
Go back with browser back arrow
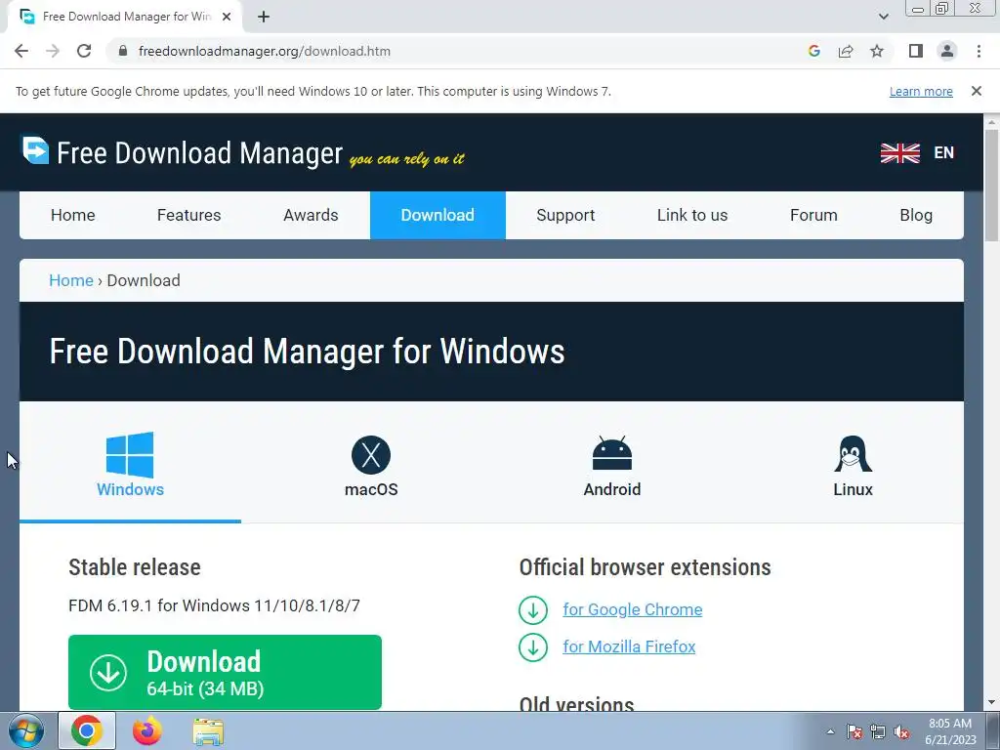click(x=21, y=51)
